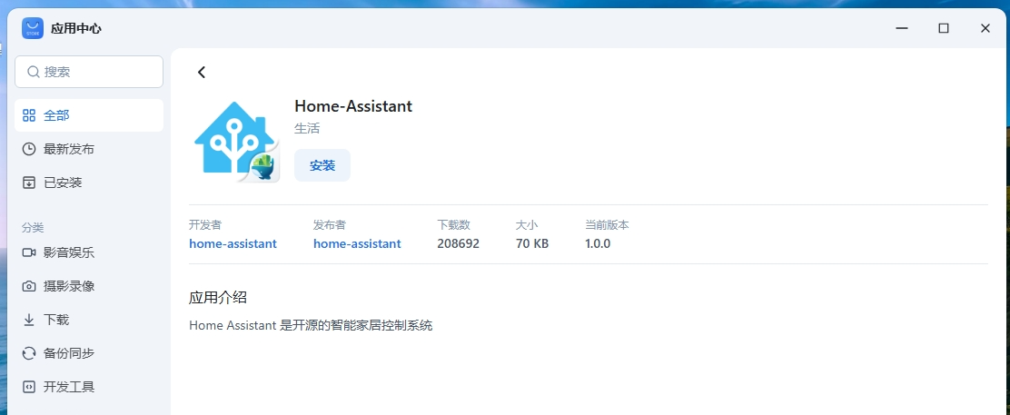Click the grid icon beside 全部

[x=29, y=115]
